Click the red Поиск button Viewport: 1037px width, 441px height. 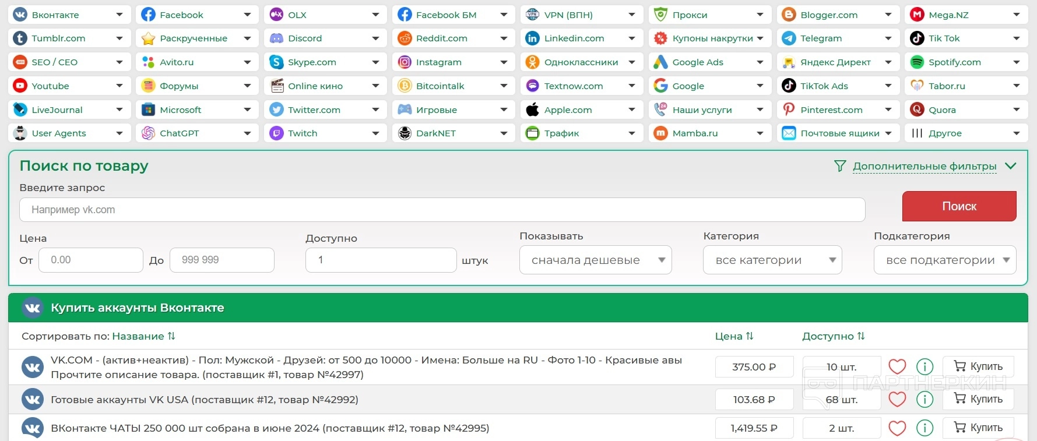(x=959, y=206)
